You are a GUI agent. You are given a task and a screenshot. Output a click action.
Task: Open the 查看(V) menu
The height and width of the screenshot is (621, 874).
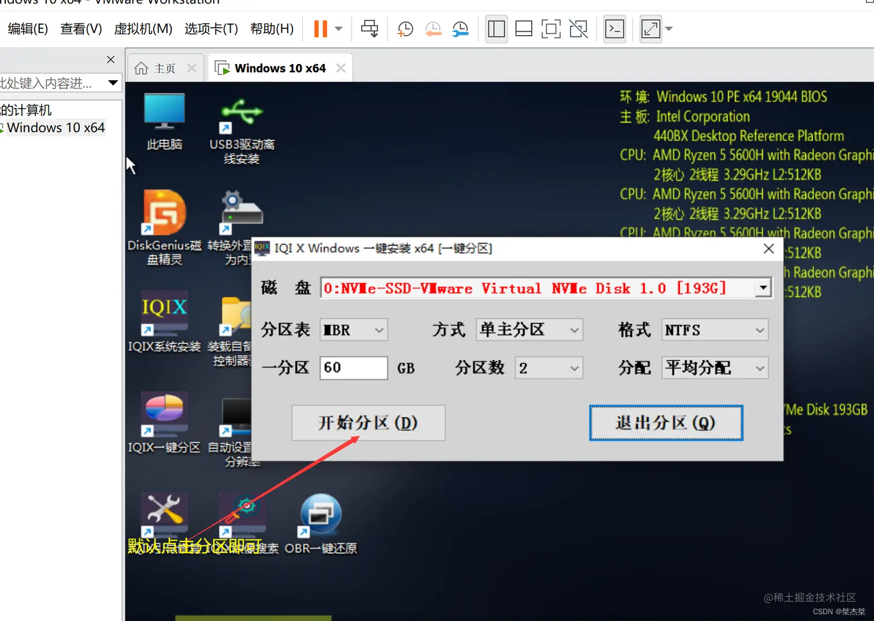[x=81, y=29]
